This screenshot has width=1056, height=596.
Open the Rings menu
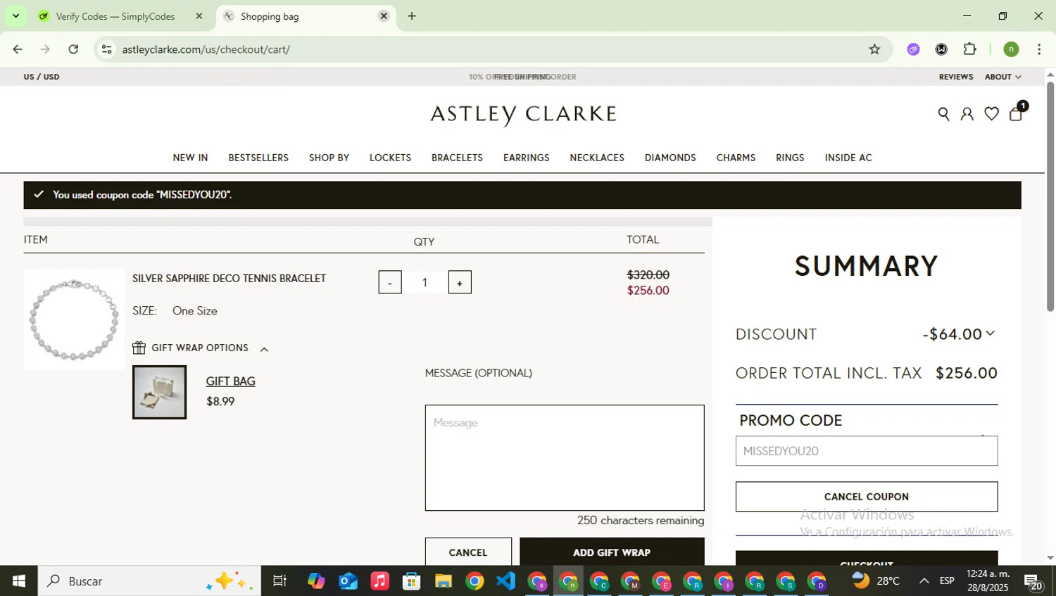790,158
